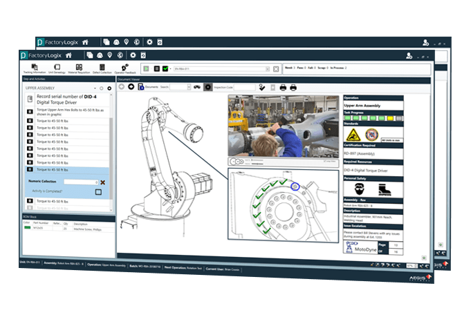Select step Record serial number of DID-4
Screen dimensions: 471x335
[x=69, y=100]
